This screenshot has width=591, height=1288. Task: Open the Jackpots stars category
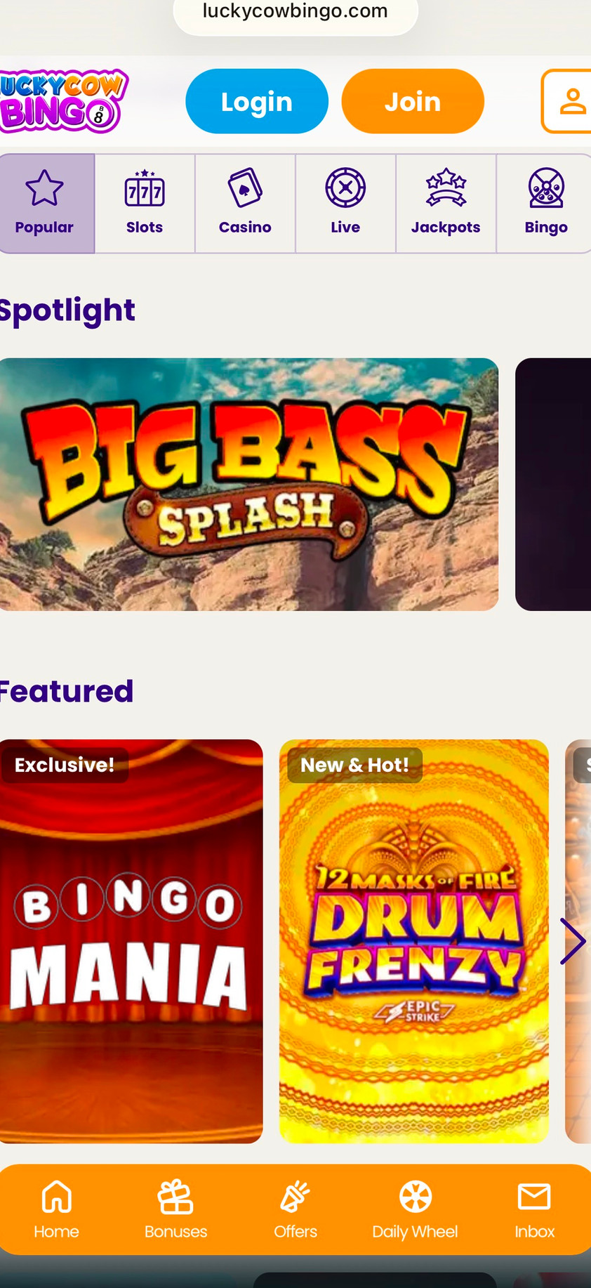coord(446,204)
